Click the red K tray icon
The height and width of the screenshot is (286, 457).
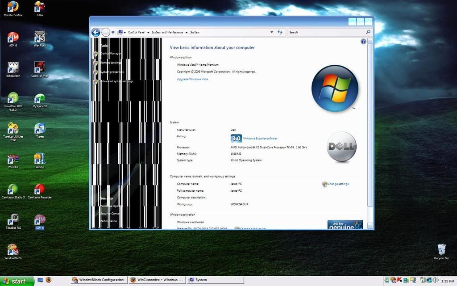[399, 280]
